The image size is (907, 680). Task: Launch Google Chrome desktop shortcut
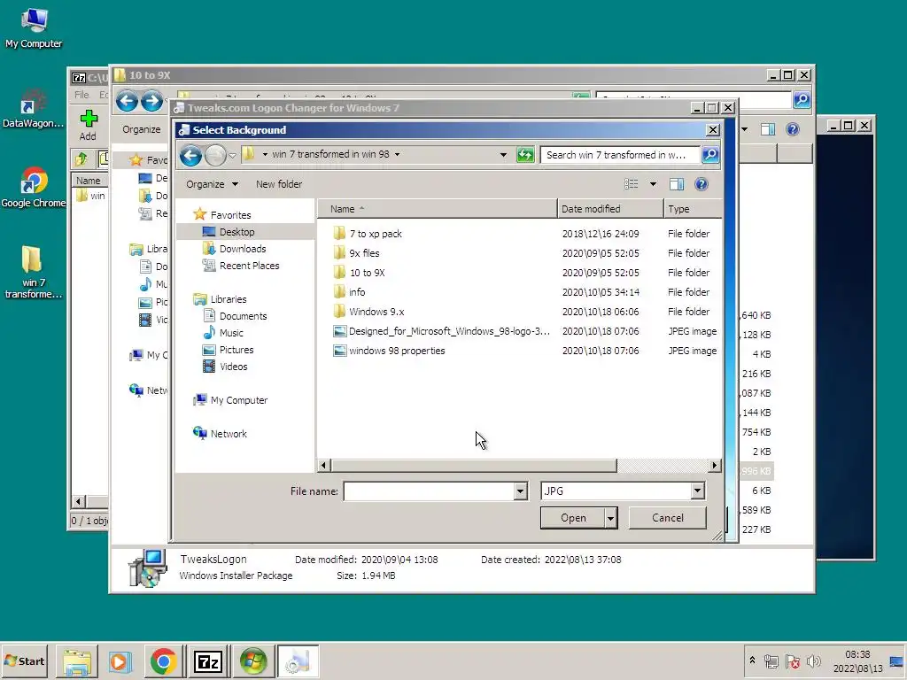[33, 188]
